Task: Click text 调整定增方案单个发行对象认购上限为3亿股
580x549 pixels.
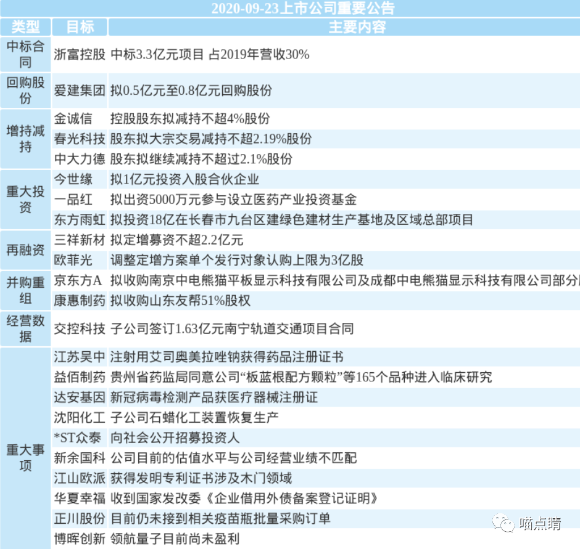Action: pos(237,260)
